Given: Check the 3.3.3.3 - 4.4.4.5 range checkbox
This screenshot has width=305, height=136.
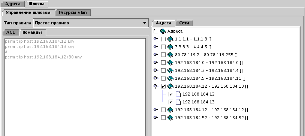Looking at the screenshot, I should 163,47.
